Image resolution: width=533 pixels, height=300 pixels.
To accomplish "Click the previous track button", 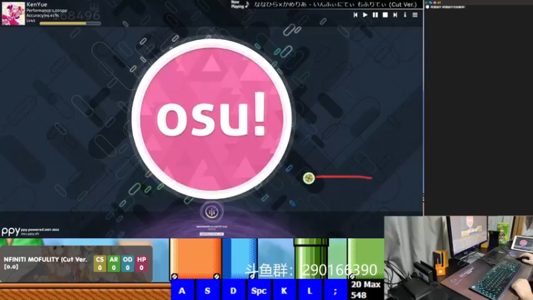I will (355, 15).
